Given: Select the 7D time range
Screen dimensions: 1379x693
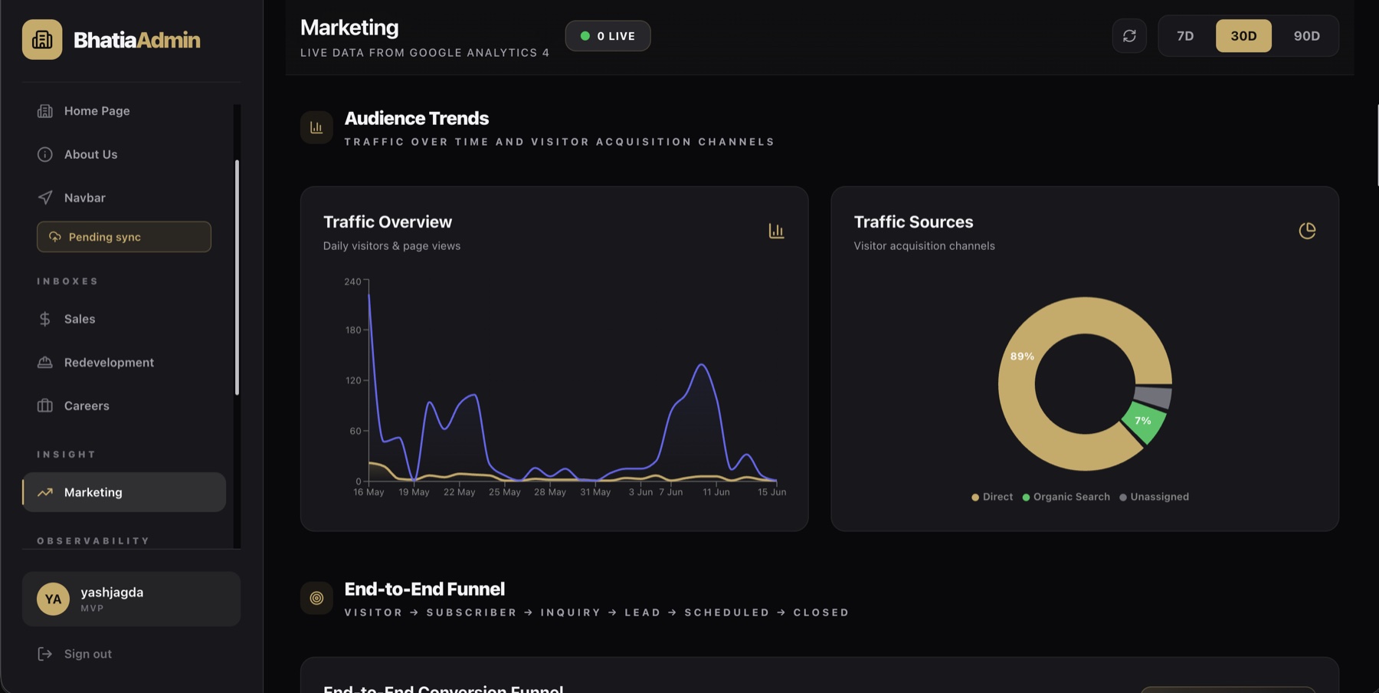Looking at the screenshot, I should 1185,36.
